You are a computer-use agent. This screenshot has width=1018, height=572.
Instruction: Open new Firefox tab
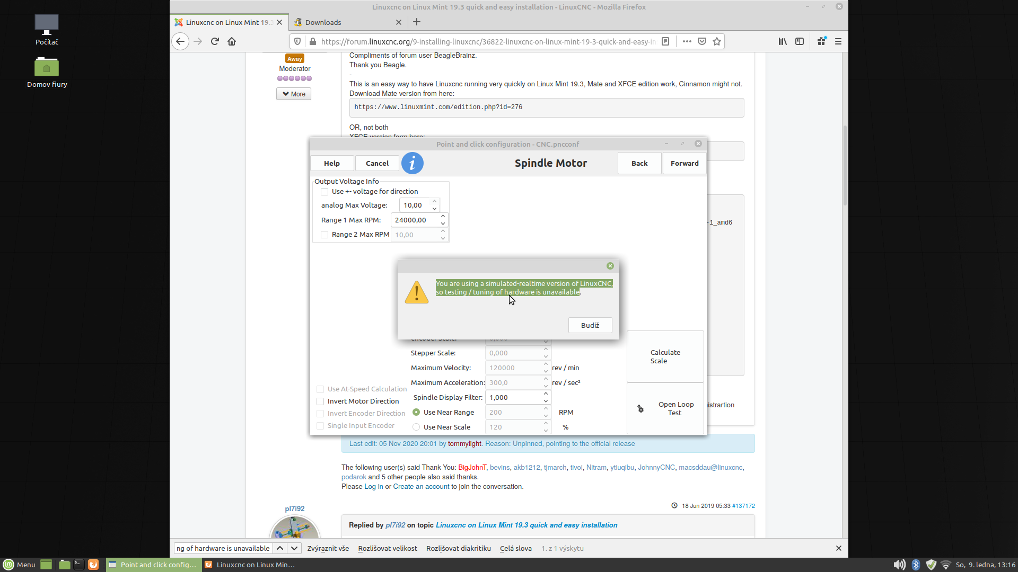pos(417,22)
